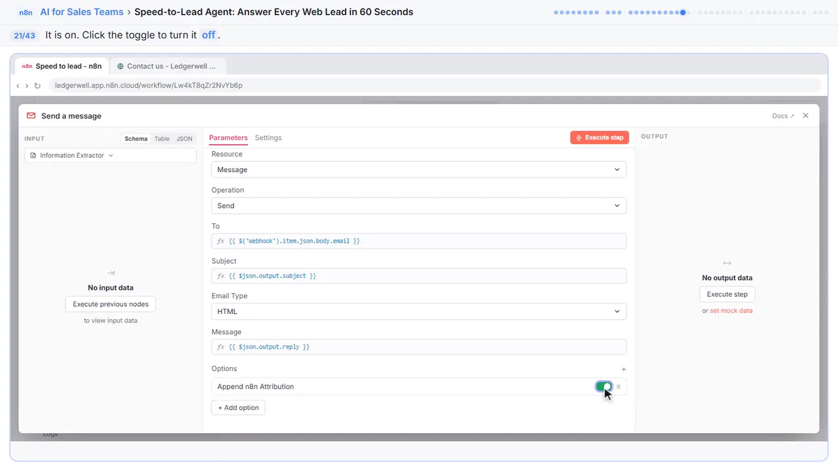Click the n8n badge in the header

(26, 12)
